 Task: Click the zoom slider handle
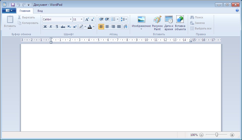point(217,135)
